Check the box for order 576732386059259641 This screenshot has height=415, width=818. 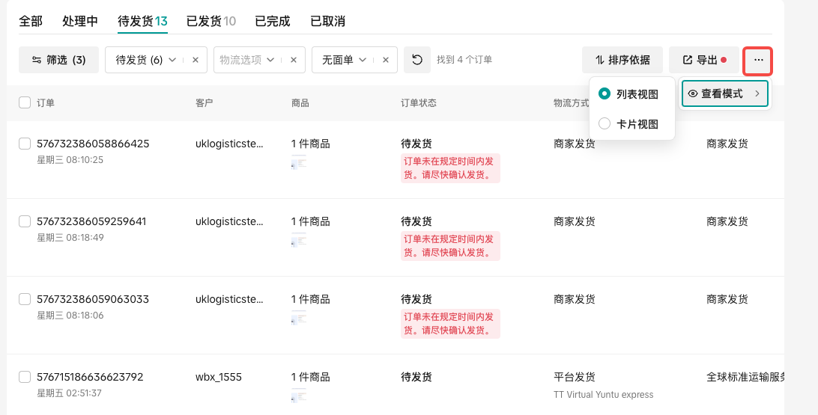25,221
